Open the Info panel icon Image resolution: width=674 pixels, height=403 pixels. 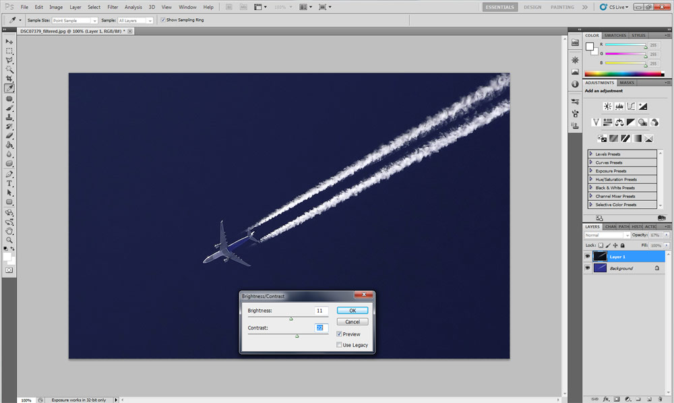pyautogui.click(x=575, y=84)
